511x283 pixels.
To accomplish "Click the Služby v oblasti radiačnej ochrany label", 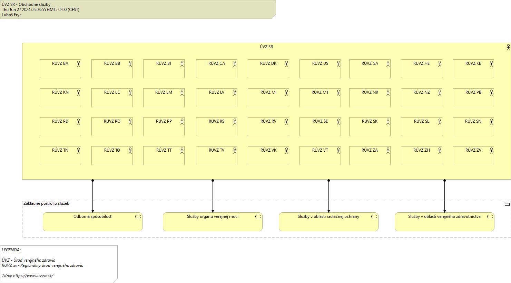I will click(x=328, y=216).
